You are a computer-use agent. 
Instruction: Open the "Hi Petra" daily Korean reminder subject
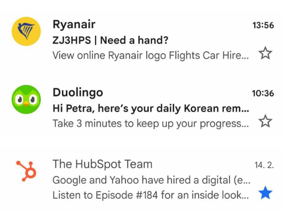[x=150, y=108]
